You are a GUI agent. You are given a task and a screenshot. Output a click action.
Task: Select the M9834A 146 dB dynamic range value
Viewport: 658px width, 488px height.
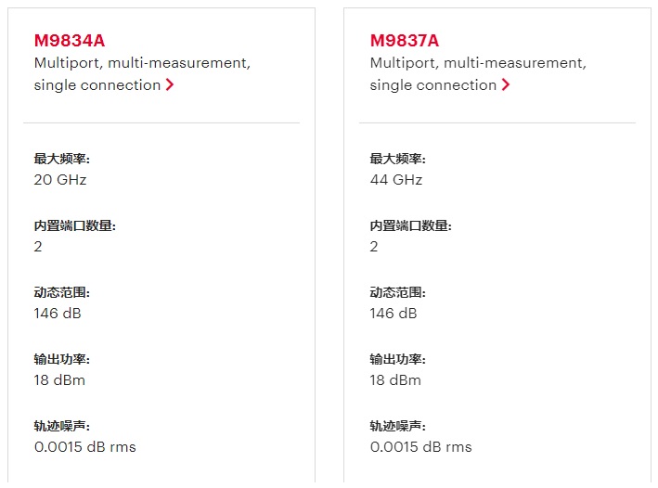click(x=58, y=314)
